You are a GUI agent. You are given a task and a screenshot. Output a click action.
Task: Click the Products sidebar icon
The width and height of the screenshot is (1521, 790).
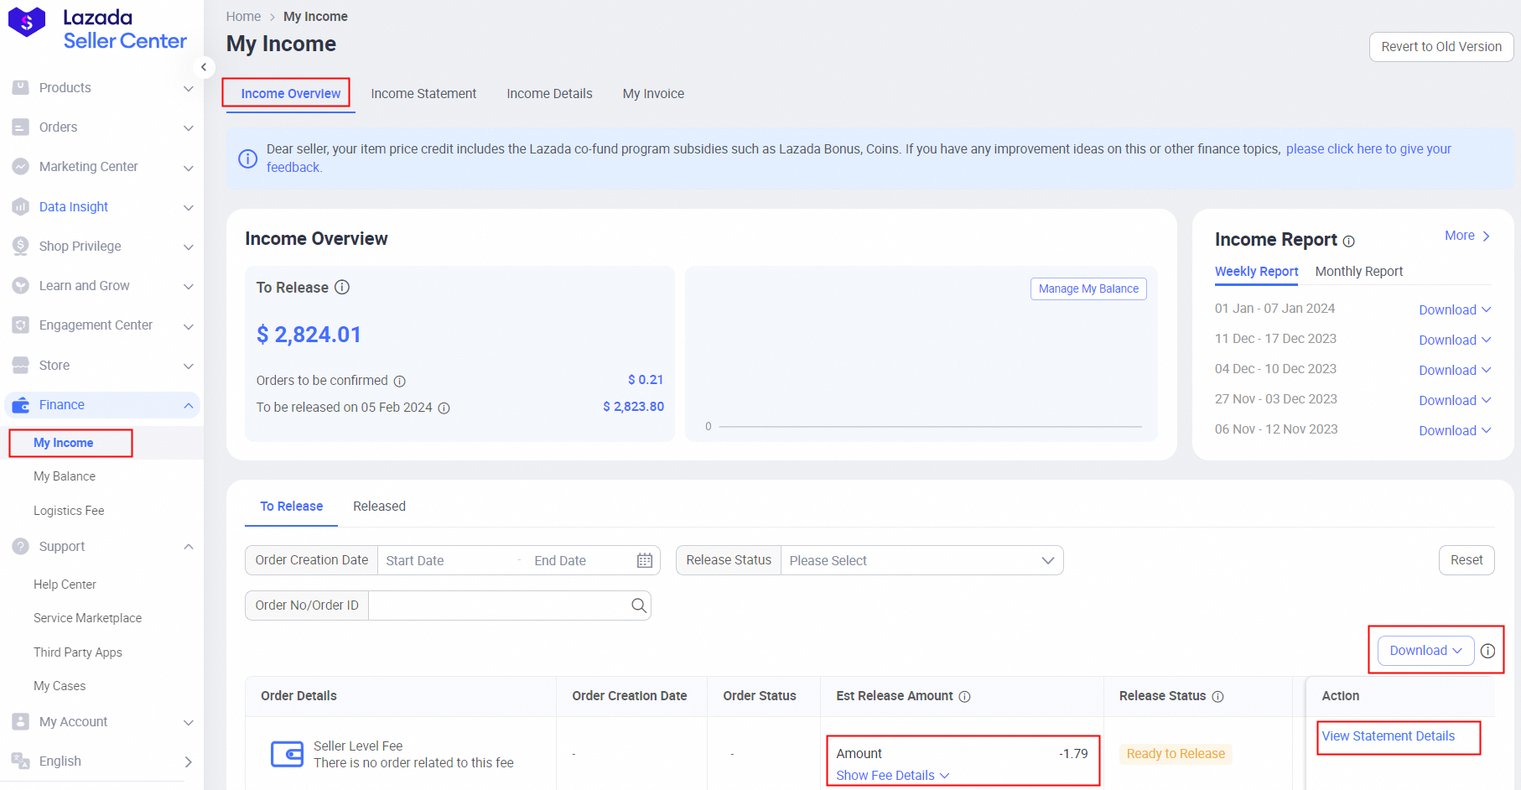click(x=21, y=87)
